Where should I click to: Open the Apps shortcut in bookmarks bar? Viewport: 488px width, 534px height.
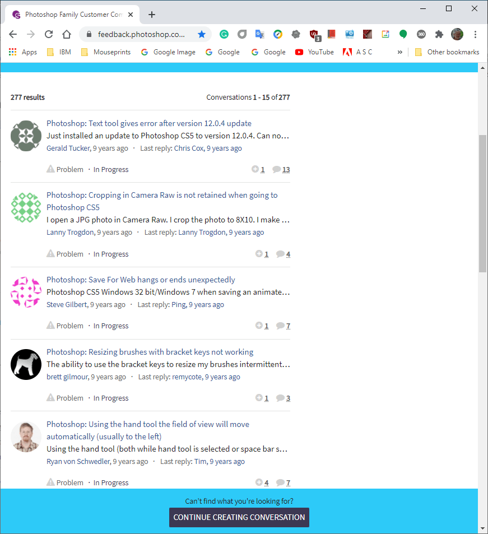pos(23,52)
